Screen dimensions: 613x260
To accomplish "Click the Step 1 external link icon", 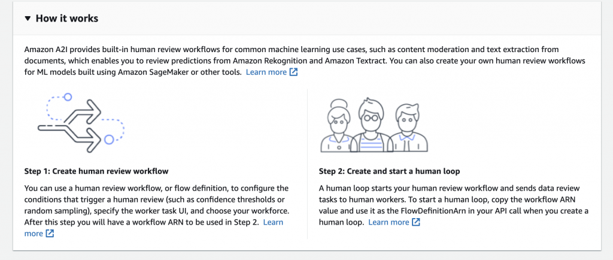I will tap(50, 234).
